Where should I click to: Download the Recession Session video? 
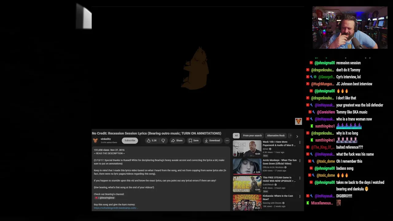point(212,141)
